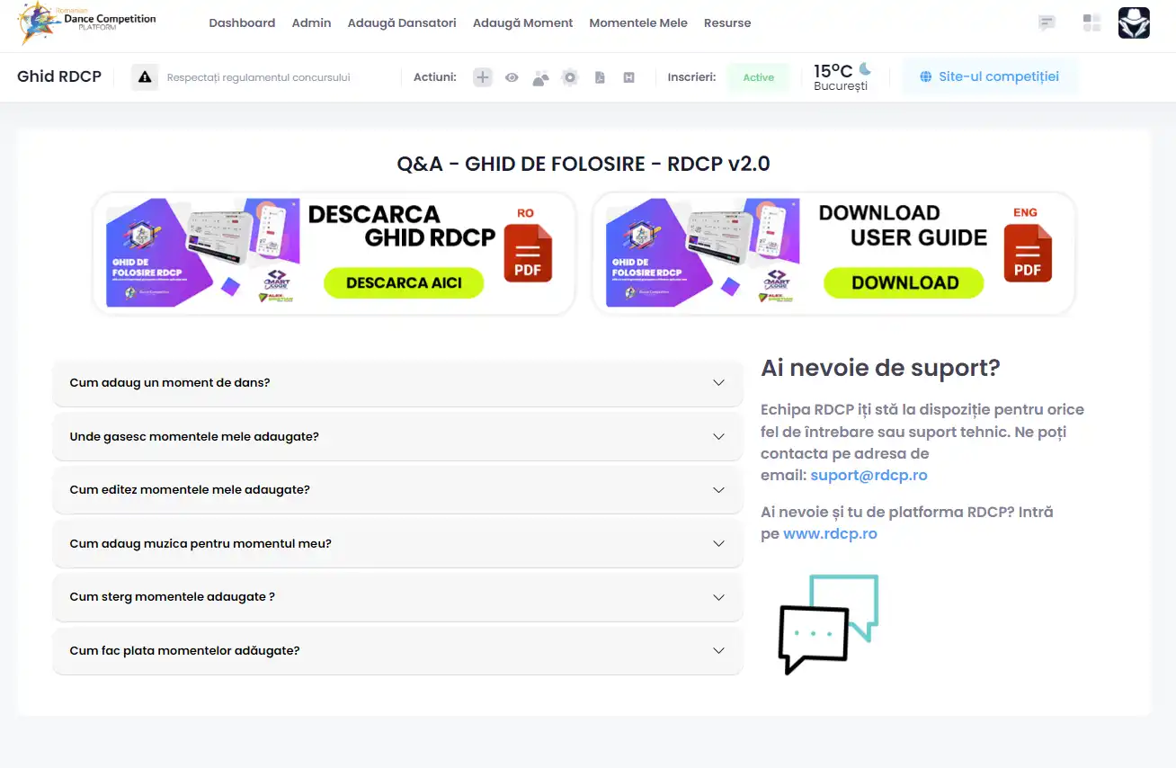Click the eye icon in Actiuni toolbar
Viewport: 1176px width, 768px height.
coord(512,77)
